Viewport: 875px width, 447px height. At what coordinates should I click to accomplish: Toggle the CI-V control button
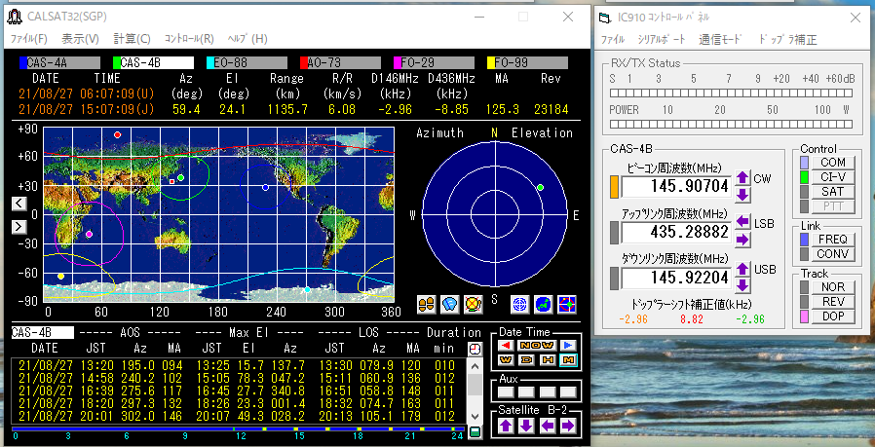click(x=832, y=177)
